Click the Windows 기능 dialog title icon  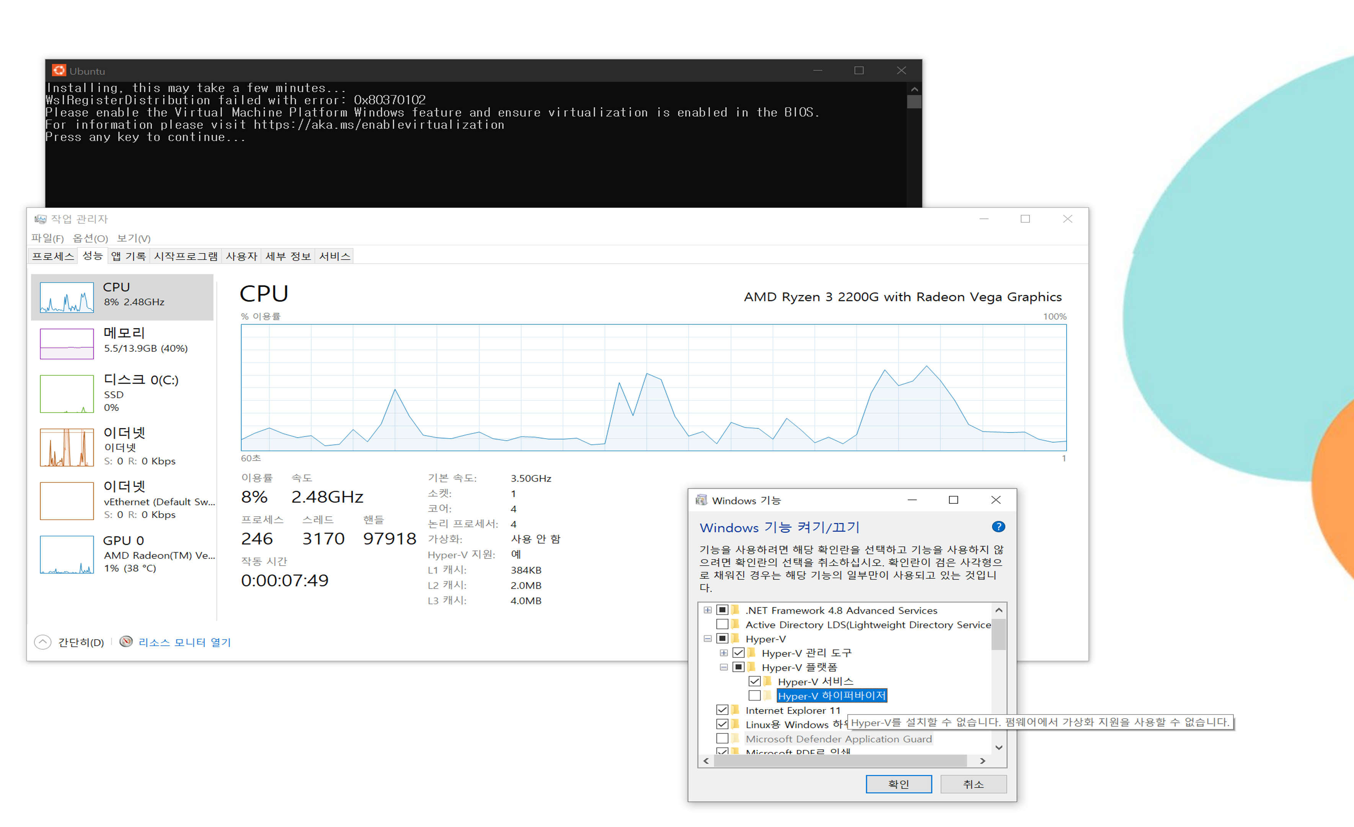click(701, 500)
